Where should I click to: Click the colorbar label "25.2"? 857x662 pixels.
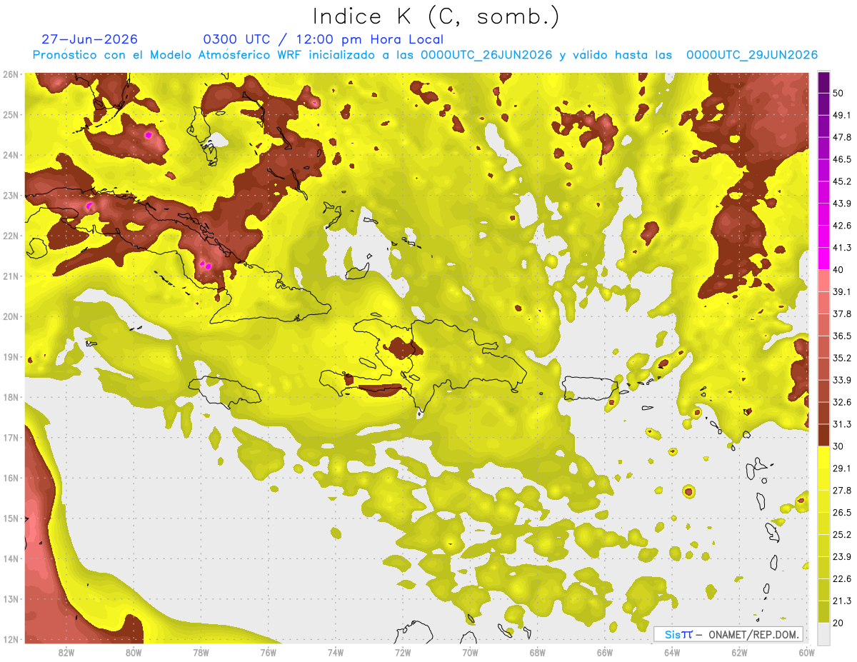tap(841, 534)
